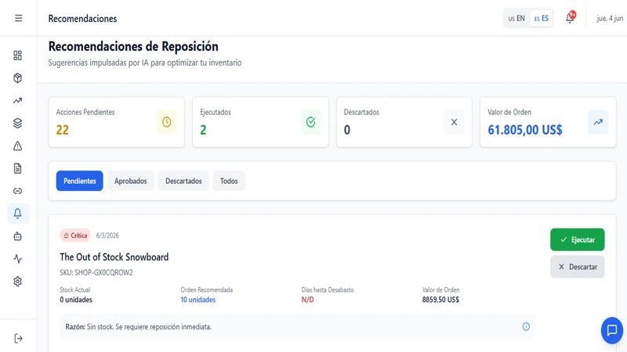Show the Todos tab
This screenshot has width=627, height=352.
(x=229, y=181)
